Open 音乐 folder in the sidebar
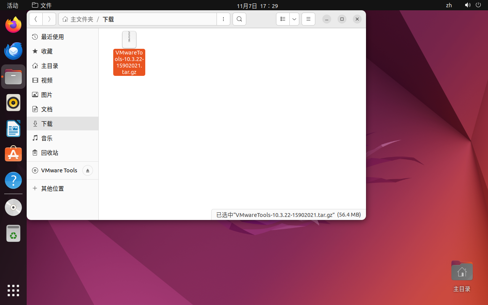 pos(63,138)
